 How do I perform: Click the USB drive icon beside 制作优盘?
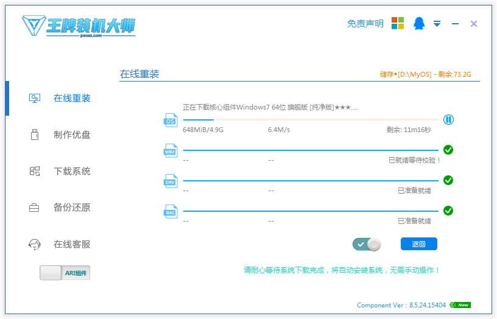(x=35, y=135)
